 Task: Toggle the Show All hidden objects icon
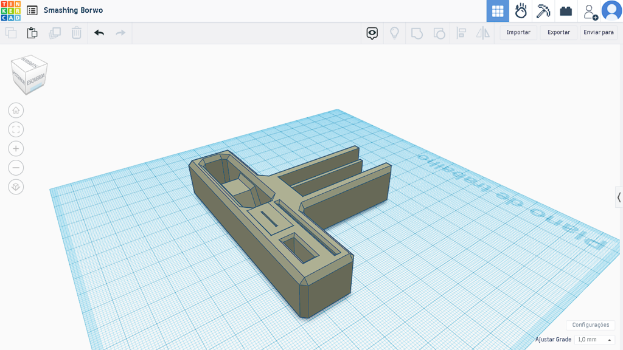click(372, 33)
